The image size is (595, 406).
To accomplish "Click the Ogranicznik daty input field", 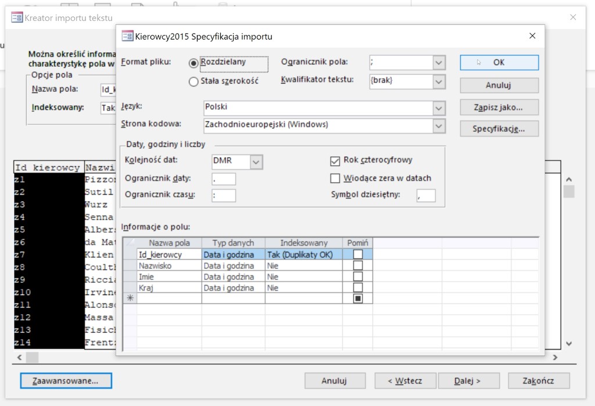I will pos(224,179).
